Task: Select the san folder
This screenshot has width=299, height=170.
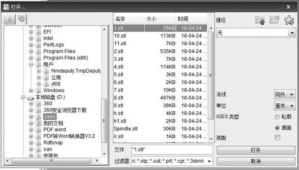Action: (x=48, y=149)
